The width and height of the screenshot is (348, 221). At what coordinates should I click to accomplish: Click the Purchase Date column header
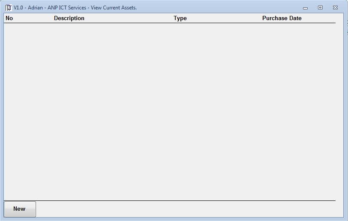pos(282,18)
